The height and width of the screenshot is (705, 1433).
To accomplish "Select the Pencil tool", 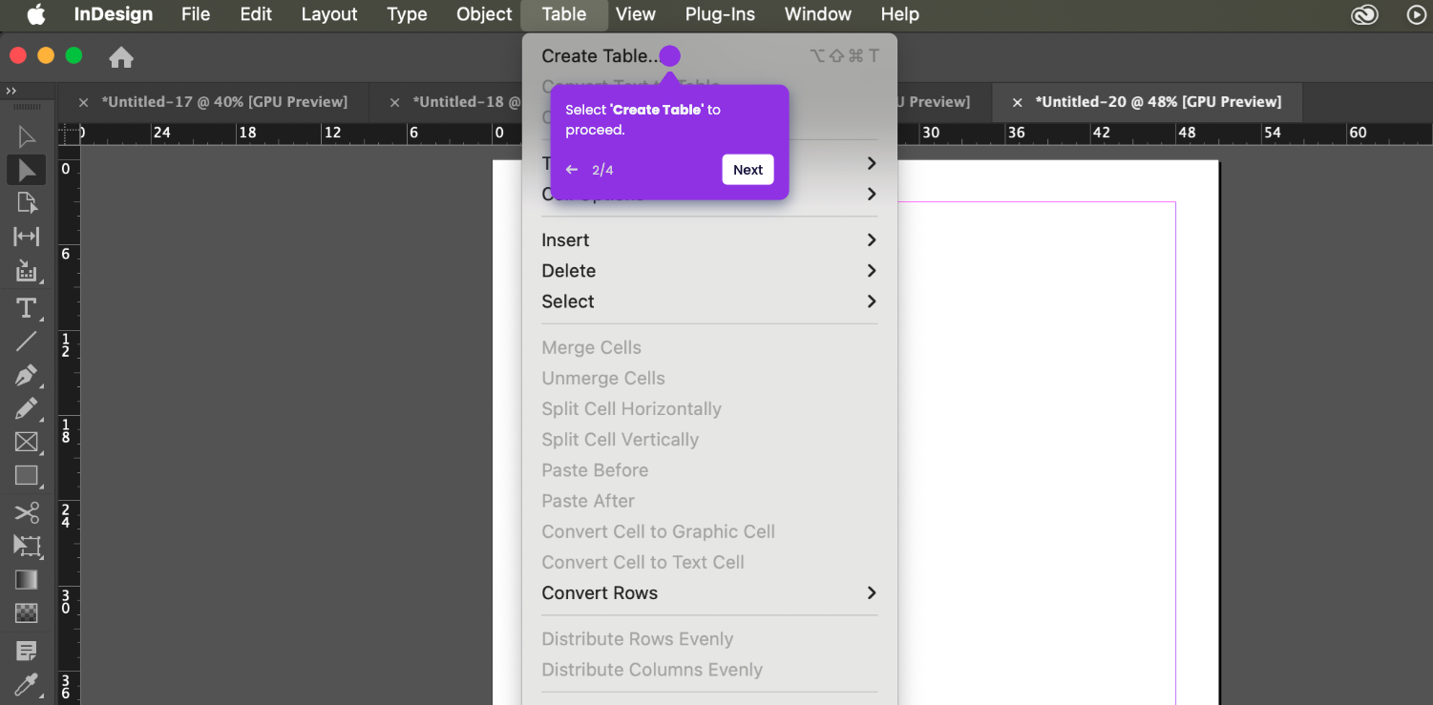I will click(27, 408).
